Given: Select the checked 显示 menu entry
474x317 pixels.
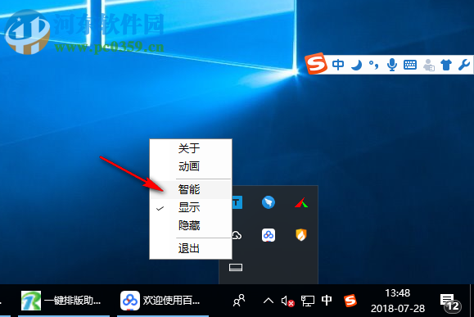Looking at the screenshot, I should 191,208.
